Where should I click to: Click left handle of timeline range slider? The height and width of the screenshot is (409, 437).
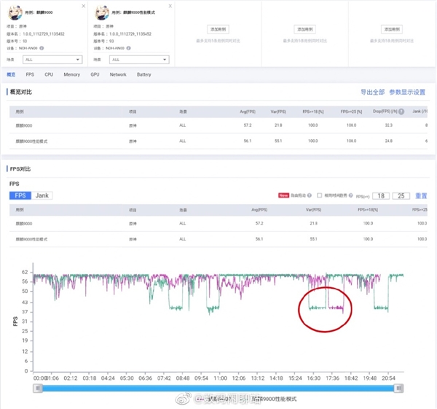[x=36, y=389]
